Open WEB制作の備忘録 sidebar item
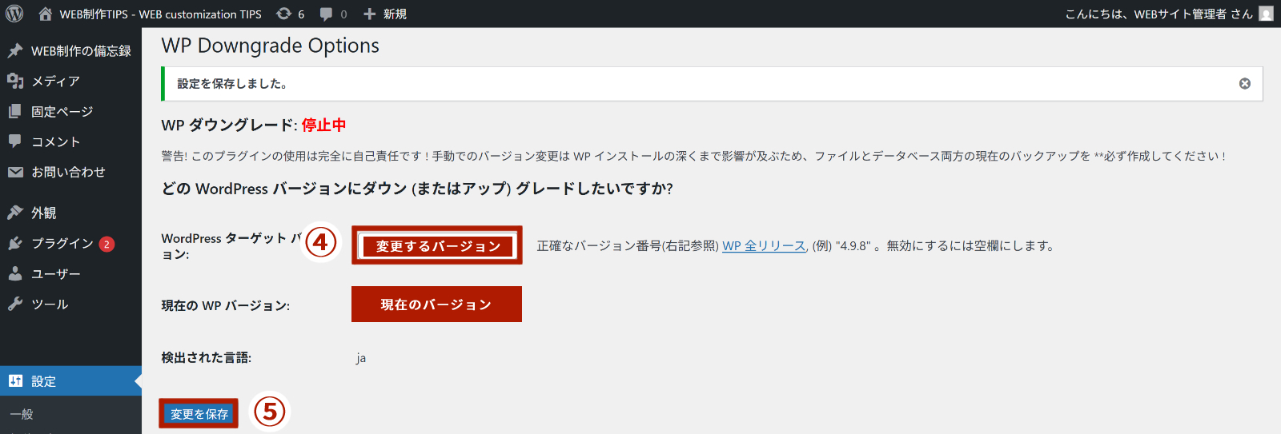Screen dimensions: 1281x434 point(80,50)
